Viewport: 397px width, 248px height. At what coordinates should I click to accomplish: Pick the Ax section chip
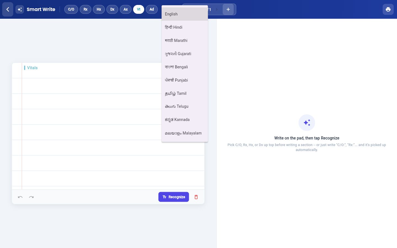click(x=125, y=9)
